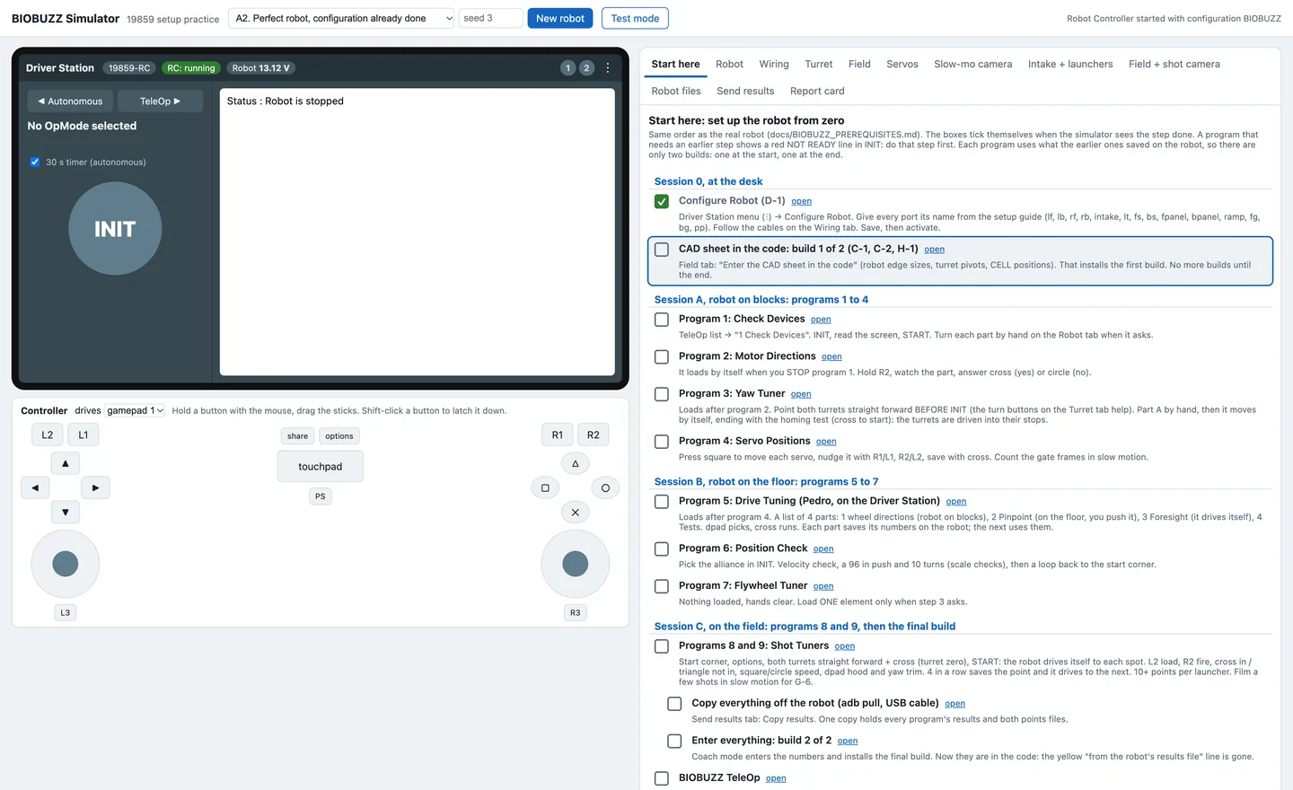Click the square gamepad button
Screen dimensions: 1293x790
coord(545,488)
